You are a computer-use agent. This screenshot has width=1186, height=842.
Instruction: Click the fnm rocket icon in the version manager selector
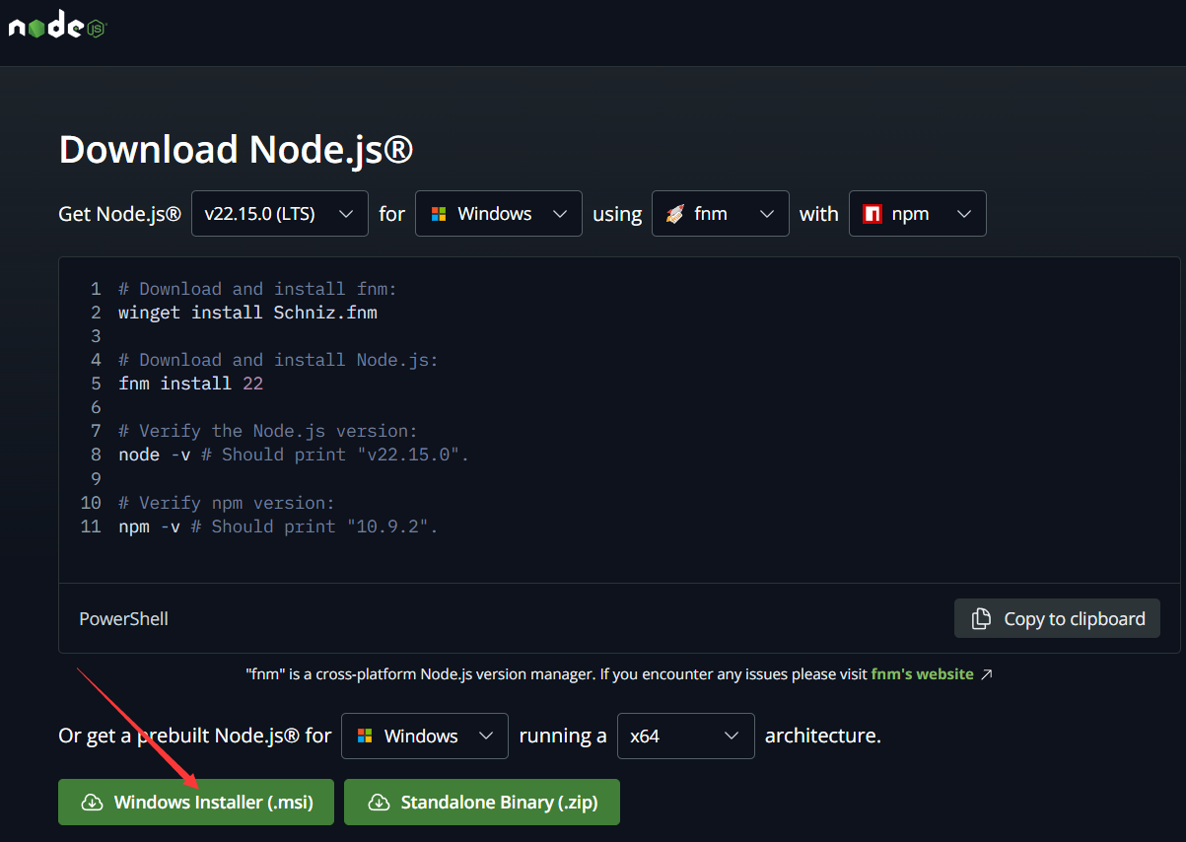[x=674, y=213]
